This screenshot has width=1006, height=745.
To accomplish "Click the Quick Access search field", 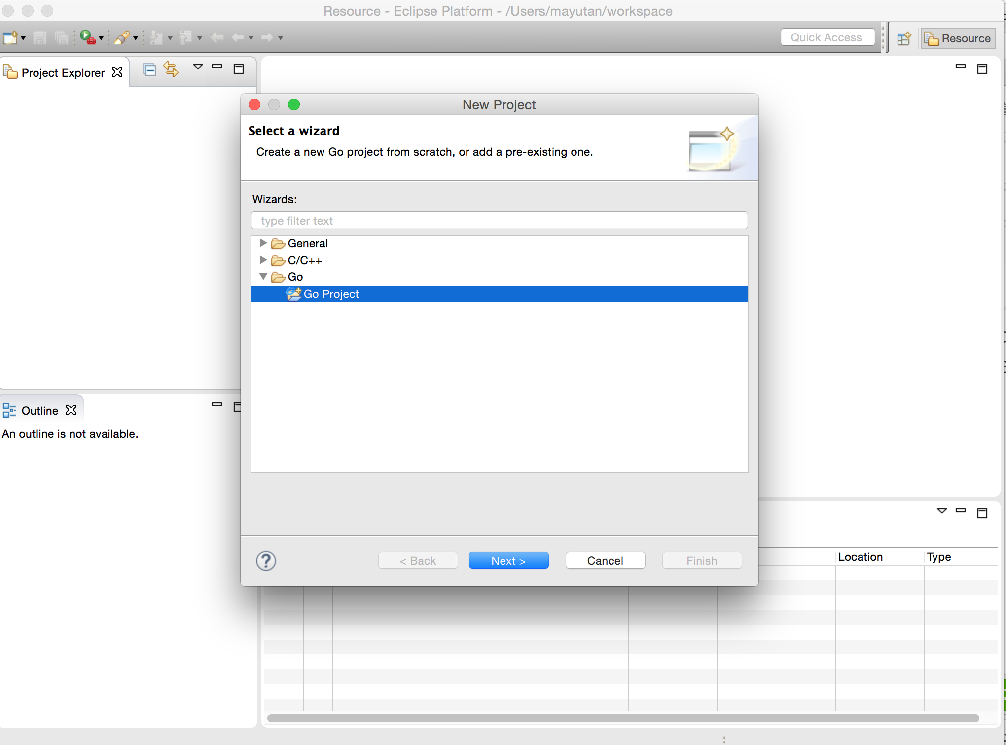I will pos(827,37).
